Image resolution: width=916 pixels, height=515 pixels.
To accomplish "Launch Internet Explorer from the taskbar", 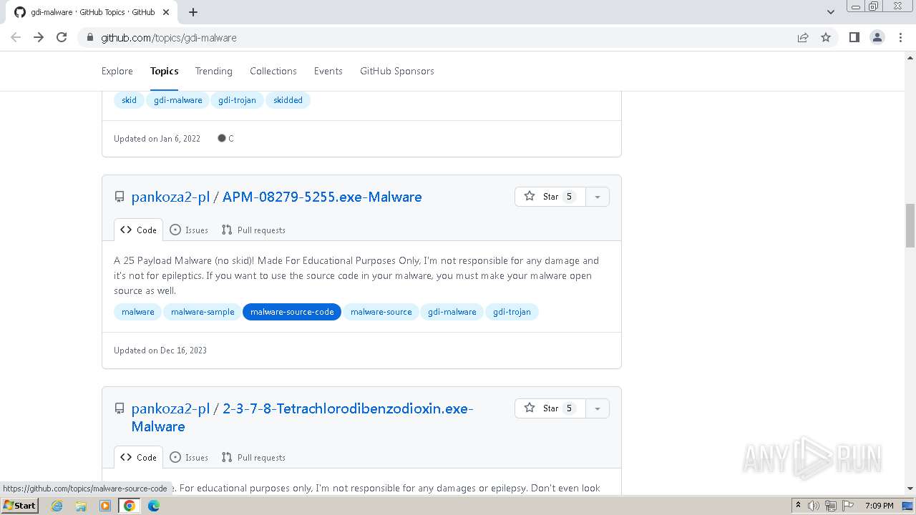I will 57,506.
